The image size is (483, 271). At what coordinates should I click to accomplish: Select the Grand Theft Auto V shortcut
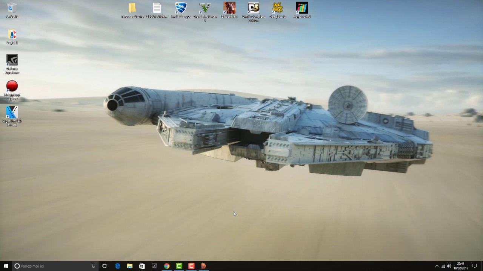pos(205,12)
